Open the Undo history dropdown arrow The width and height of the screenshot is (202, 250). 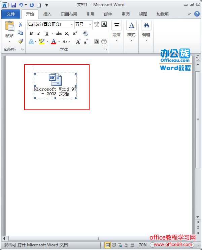(26, 5)
